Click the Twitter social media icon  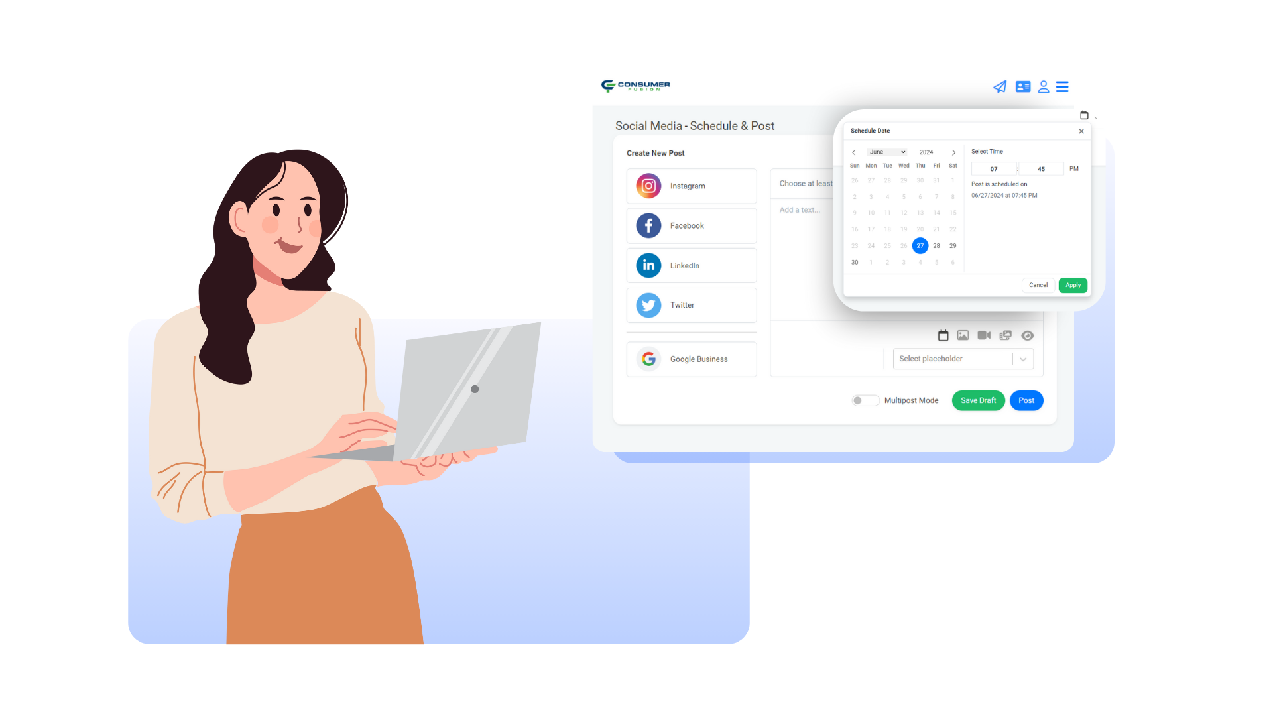coord(648,305)
